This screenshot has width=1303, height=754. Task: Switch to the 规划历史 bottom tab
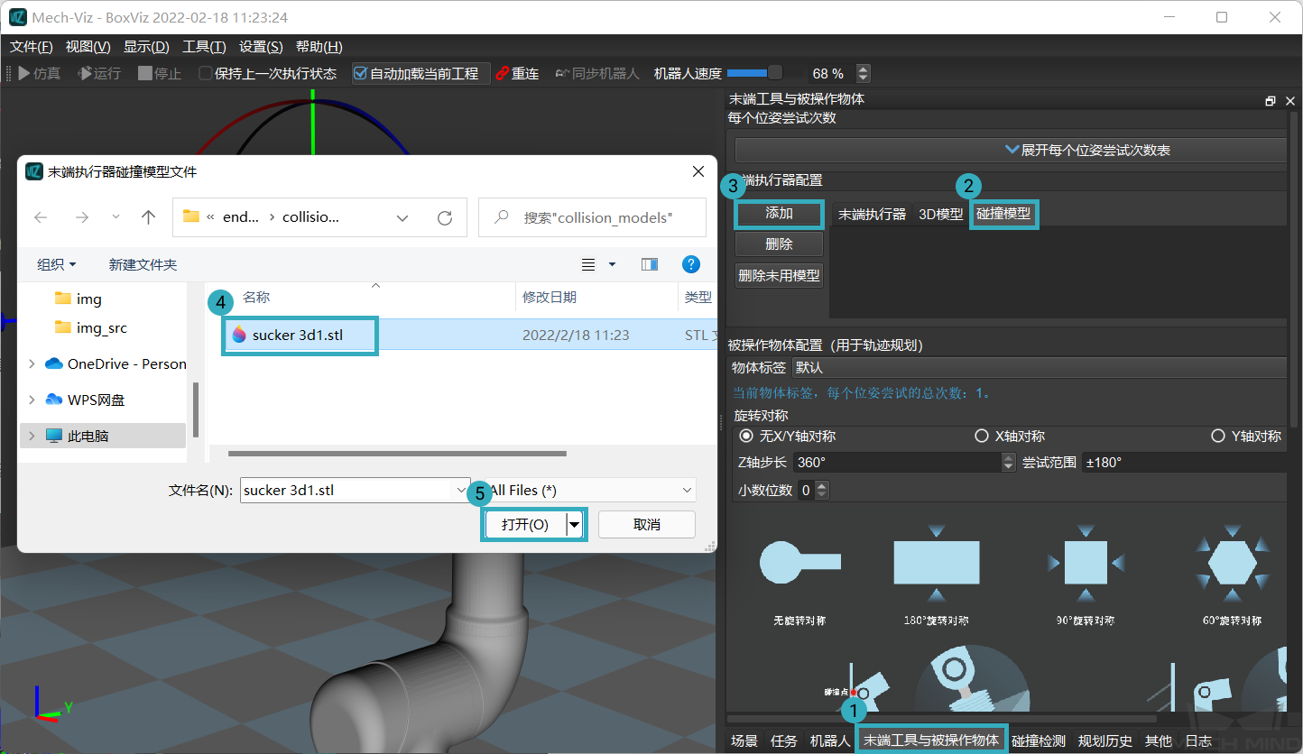(1105, 740)
